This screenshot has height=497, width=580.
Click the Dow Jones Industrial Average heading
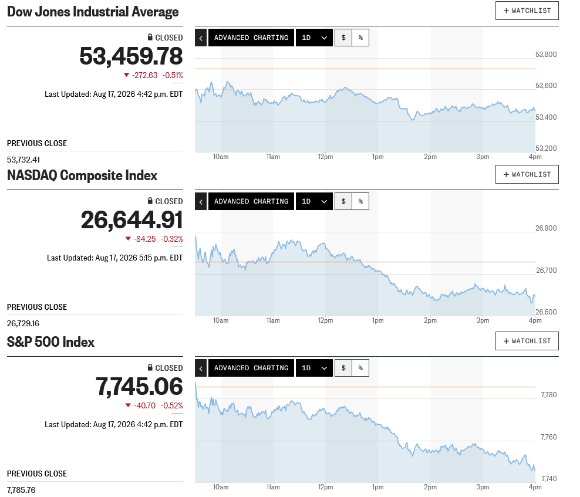click(93, 12)
